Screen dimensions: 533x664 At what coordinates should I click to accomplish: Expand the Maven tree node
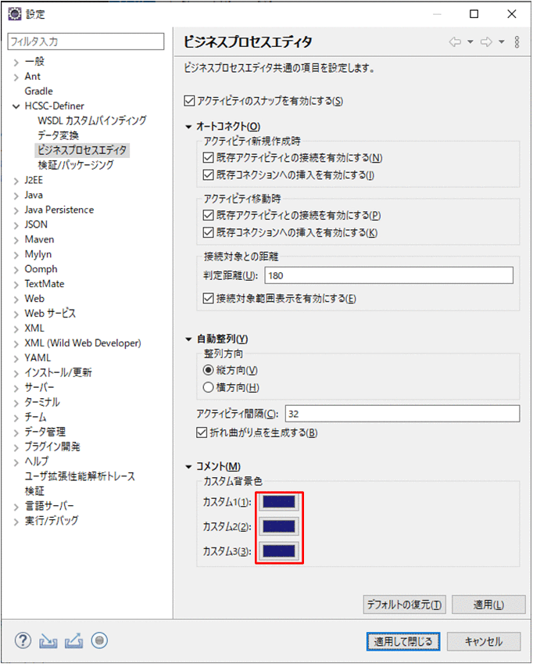[16, 240]
